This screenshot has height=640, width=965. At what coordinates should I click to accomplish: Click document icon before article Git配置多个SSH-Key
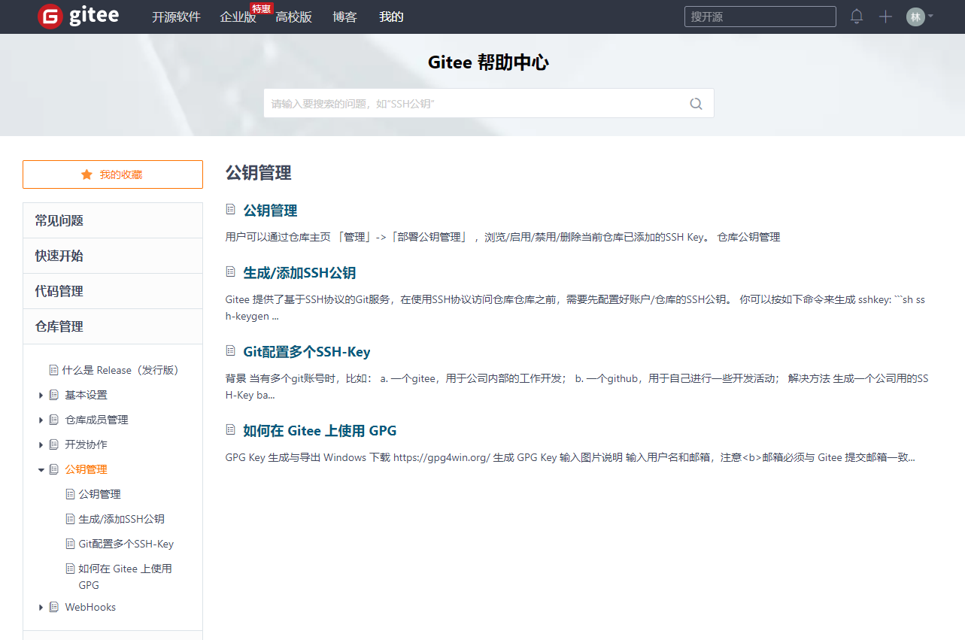[x=231, y=351]
